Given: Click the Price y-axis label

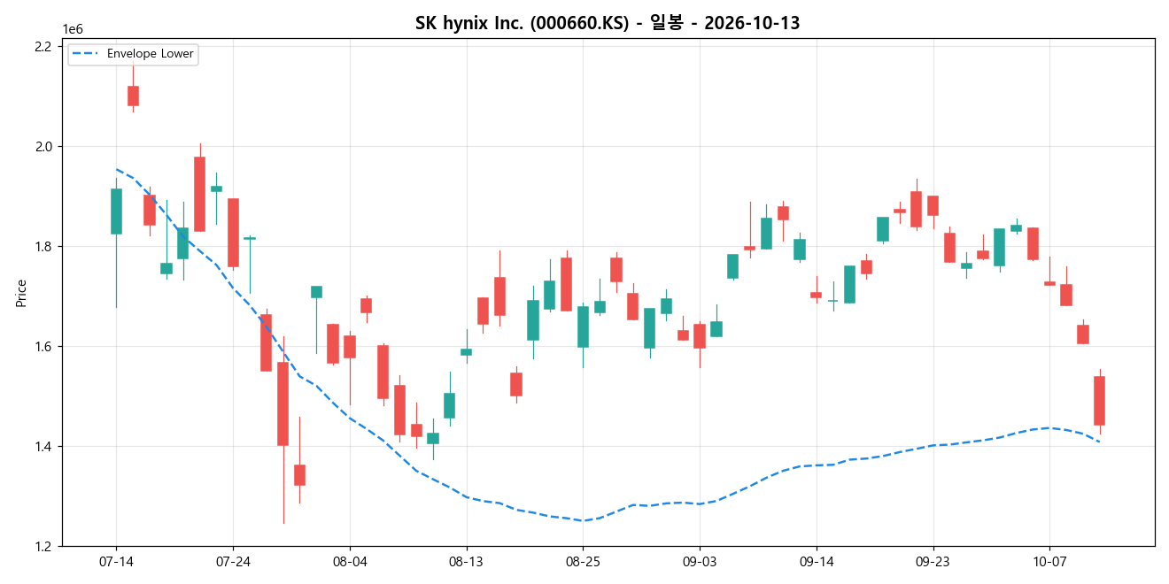Looking at the screenshot, I should pos(21,293).
